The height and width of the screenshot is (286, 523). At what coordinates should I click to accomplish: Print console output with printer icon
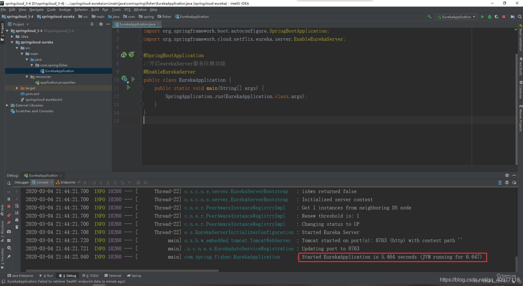17,220
